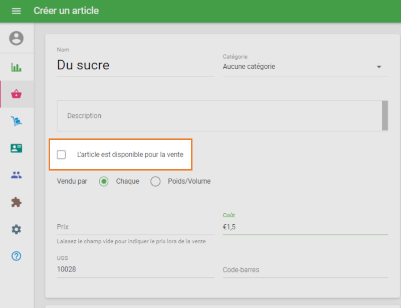
Task: Open the sales reports section
Action: 17,66
